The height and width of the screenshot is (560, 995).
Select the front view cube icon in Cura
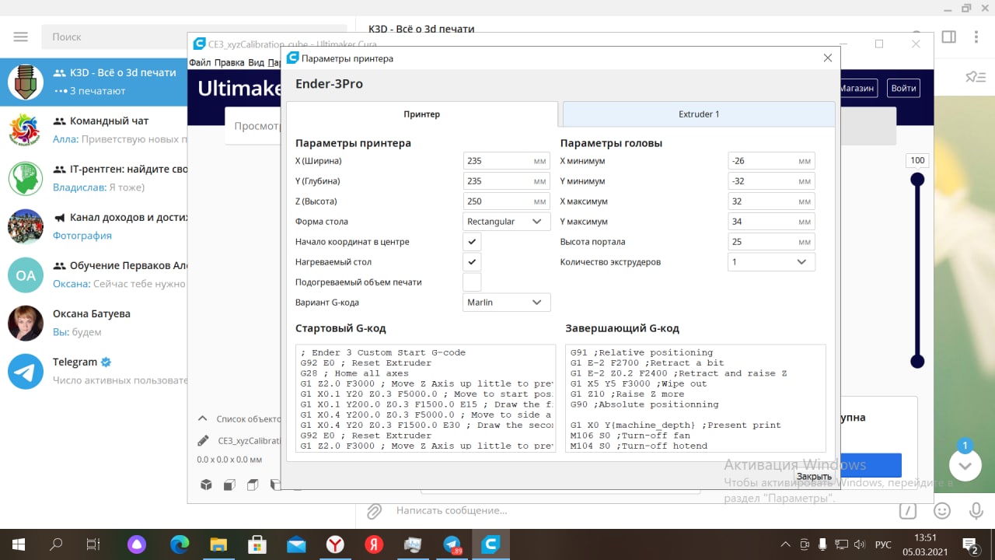point(229,485)
